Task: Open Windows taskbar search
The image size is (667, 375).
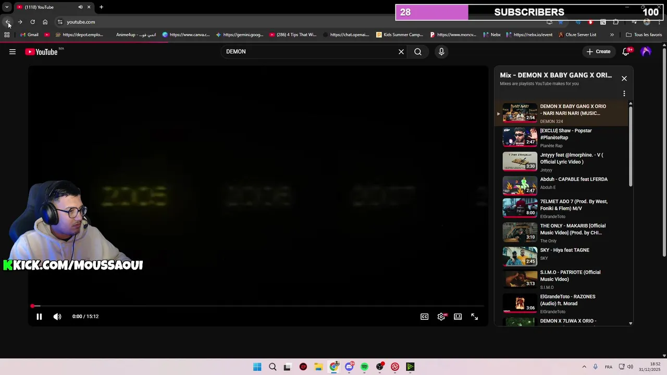Action: [x=273, y=367]
